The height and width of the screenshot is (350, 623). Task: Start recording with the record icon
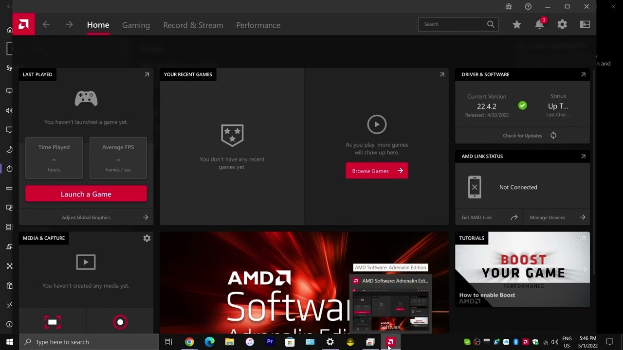tap(120, 322)
